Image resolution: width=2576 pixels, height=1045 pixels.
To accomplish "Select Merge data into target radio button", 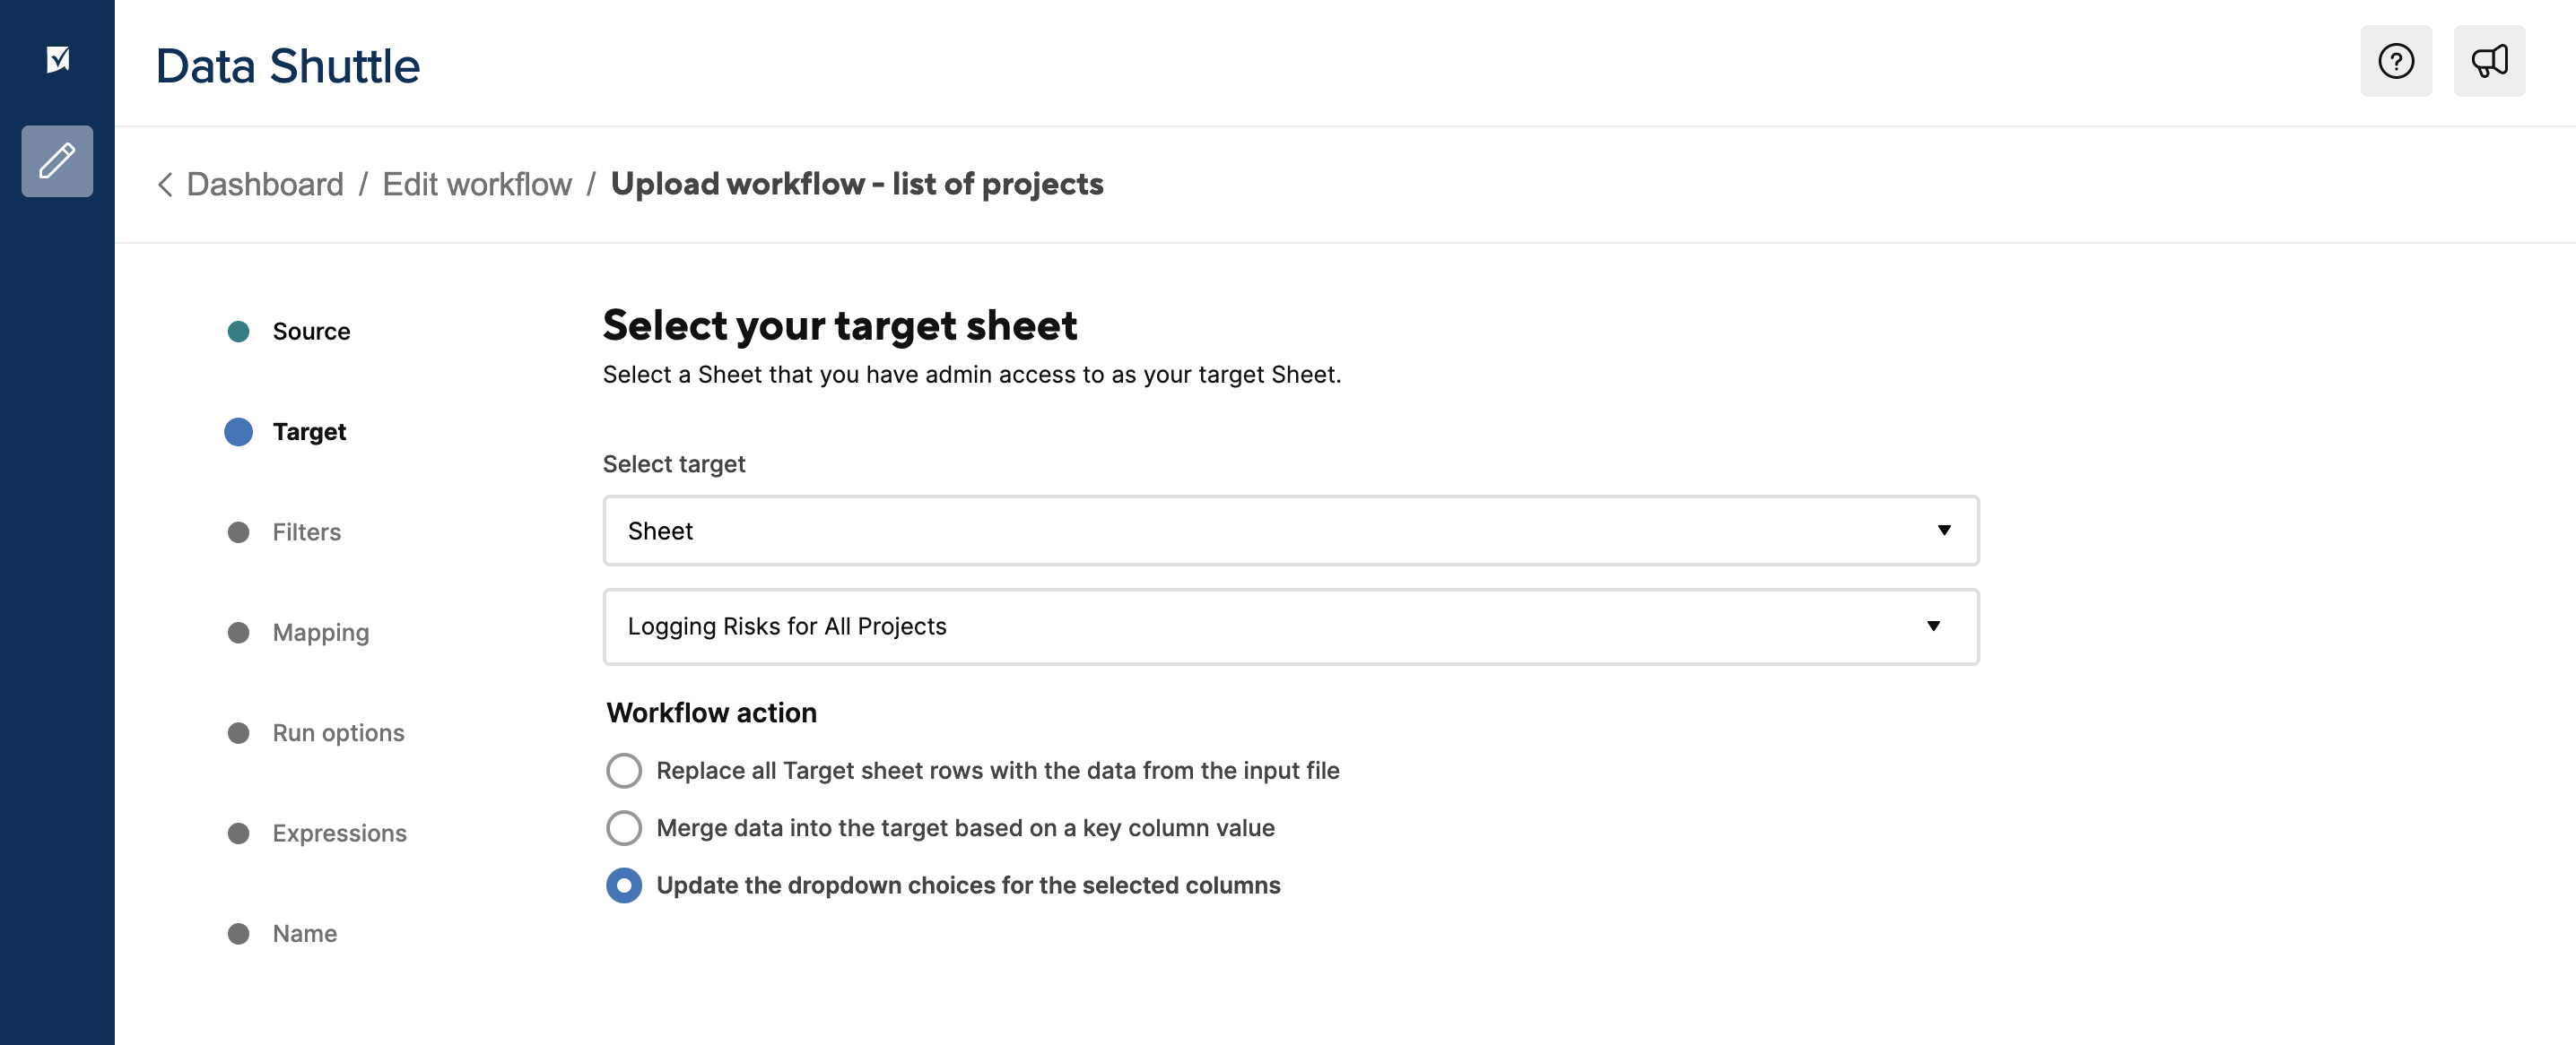I will click(624, 827).
